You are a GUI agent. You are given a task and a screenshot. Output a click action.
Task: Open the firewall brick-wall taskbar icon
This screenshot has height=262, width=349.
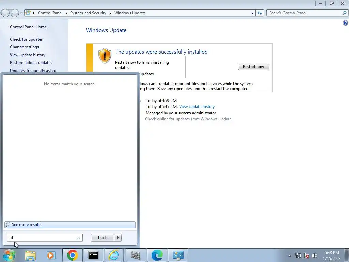(x=135, y=255)
